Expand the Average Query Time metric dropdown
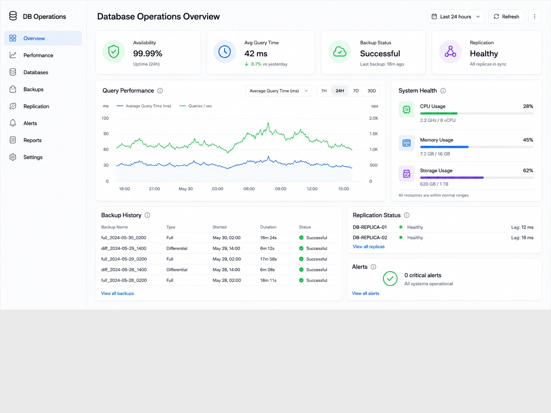Viewport: 551px width, 413px height. 279,91
